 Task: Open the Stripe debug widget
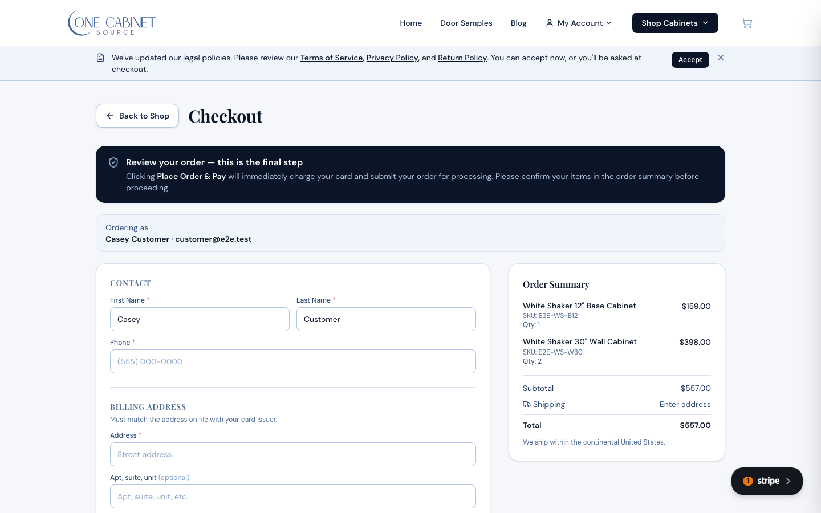(x=767, y=481)
